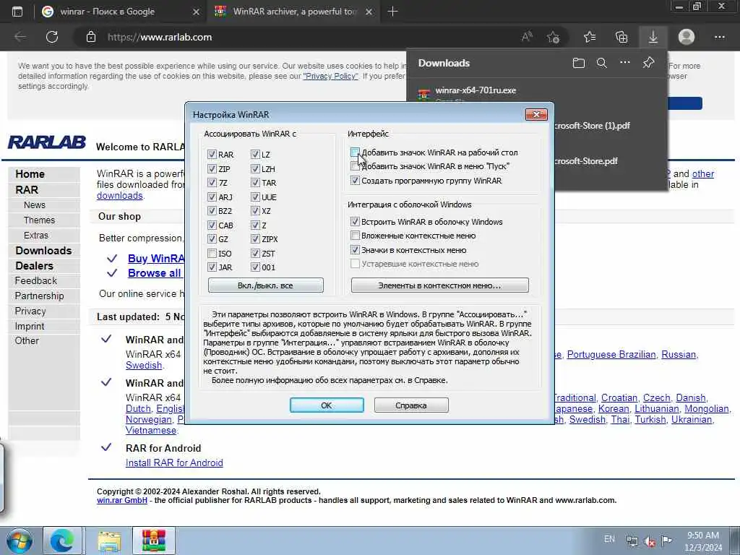Open the Favorites list icon
This screenshot has width=740, height=555.
(x=590, y=37)
